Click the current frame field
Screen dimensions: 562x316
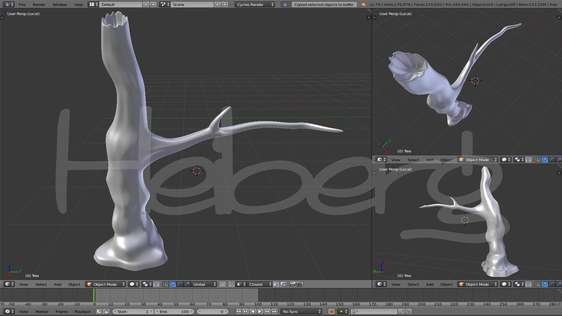(213, 312)
